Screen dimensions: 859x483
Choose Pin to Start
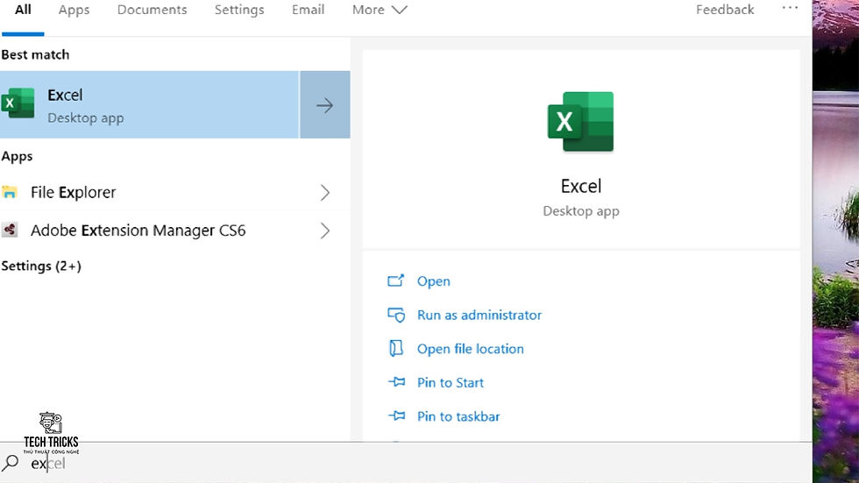tap(451, 383)
